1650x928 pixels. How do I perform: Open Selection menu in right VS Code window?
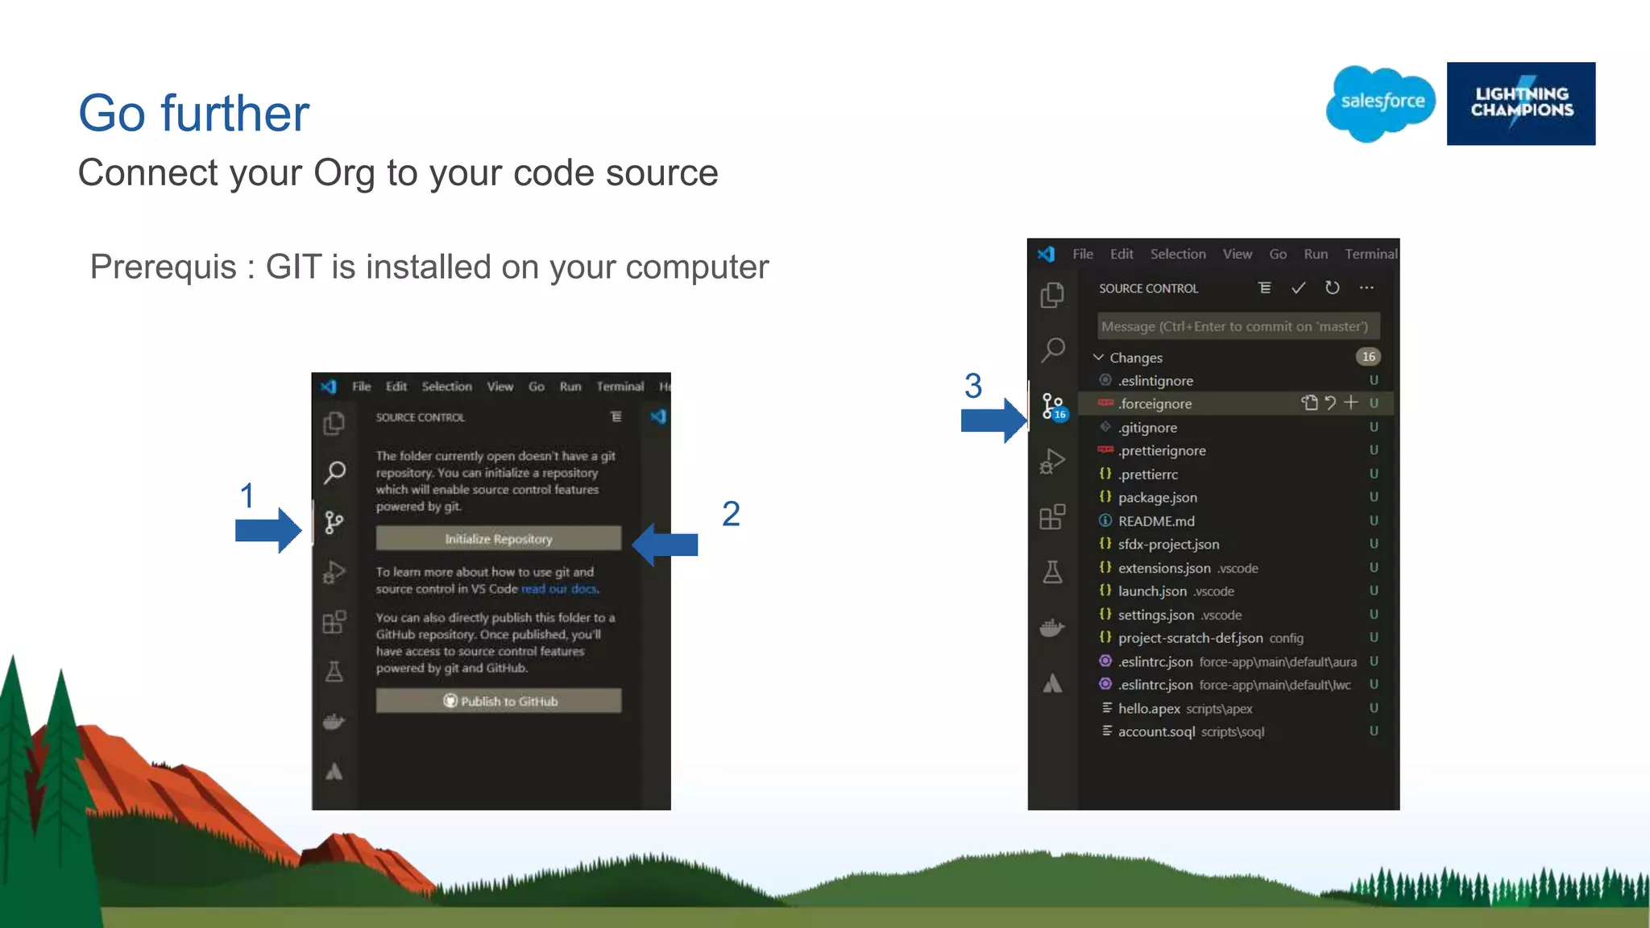tap(1178, 254)
